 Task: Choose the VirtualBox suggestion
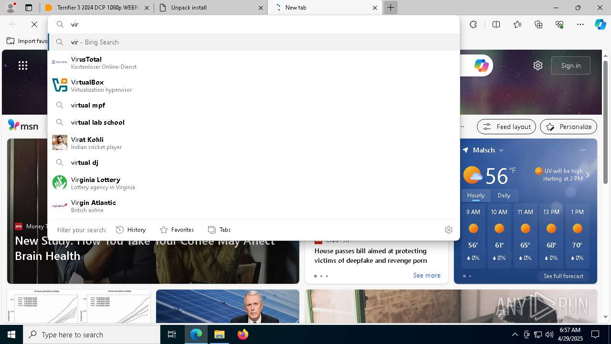click(253, 86)
